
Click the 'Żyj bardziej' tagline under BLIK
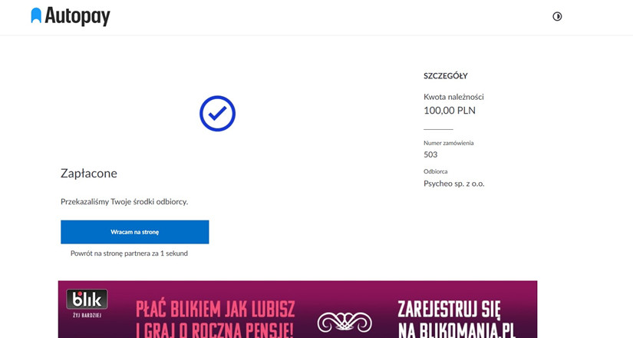(x=87, y=315)
